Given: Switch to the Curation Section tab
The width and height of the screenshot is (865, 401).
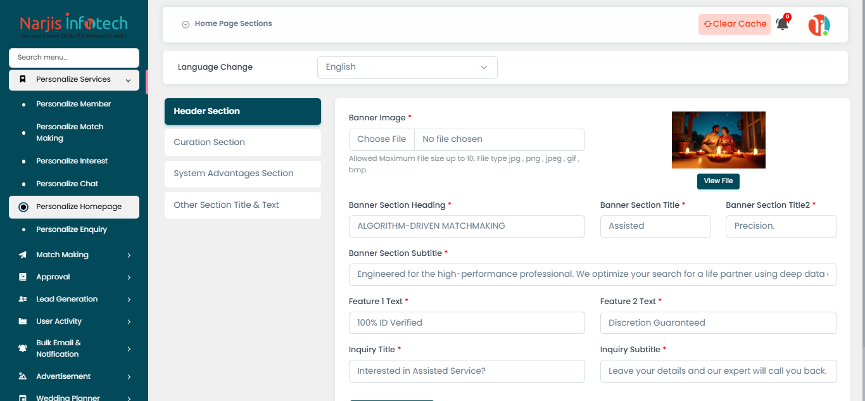Looking at the screenshot, I should (x=243, y=143).
